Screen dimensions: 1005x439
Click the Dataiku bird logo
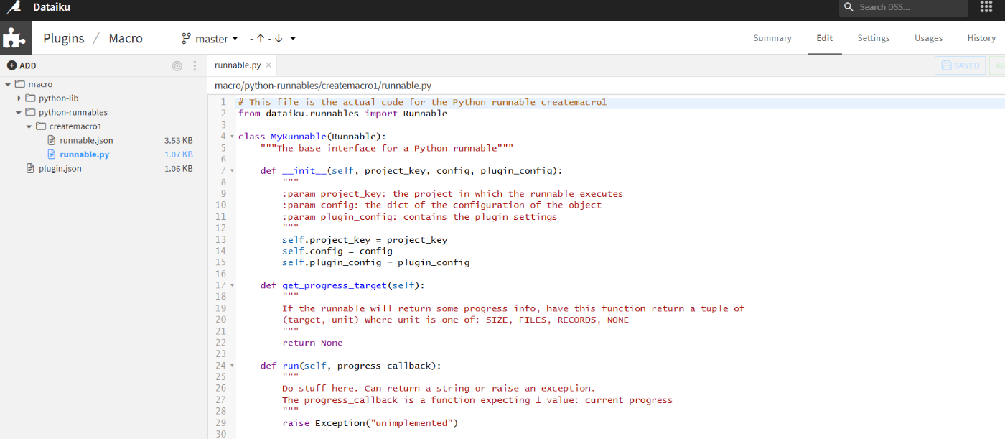(13, 8)
